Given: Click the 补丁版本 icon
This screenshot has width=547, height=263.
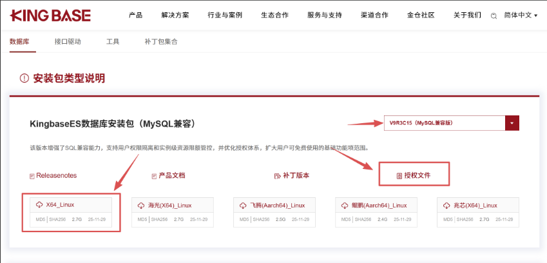Looking at the screenshot, I should 277,176.
